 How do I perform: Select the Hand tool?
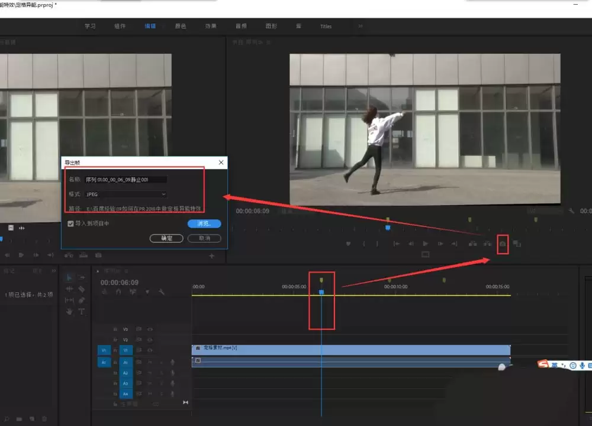[x=69, y=311]
